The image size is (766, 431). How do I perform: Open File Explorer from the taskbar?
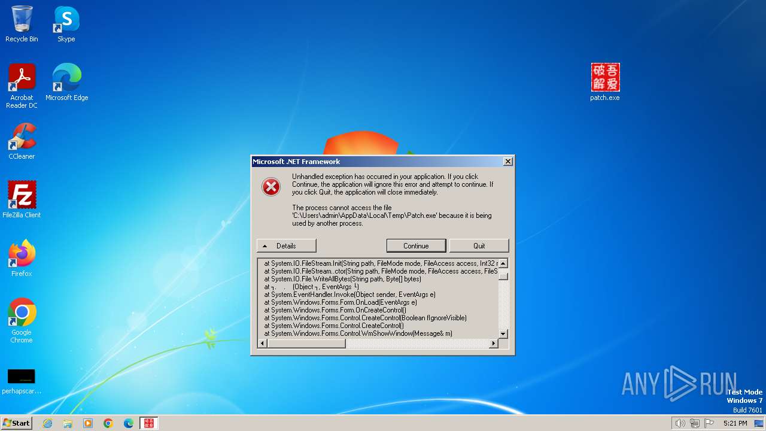(68, 423)
